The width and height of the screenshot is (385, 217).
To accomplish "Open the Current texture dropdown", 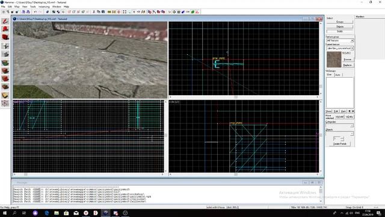I will click(340, 48).
